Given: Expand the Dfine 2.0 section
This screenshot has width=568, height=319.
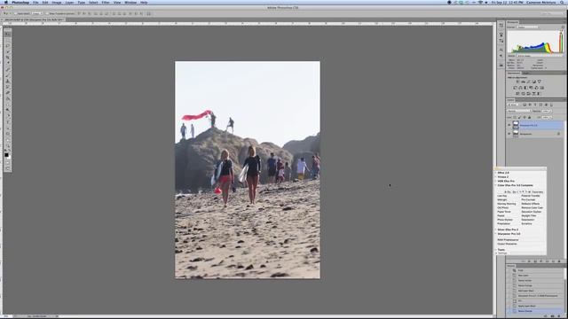Looking at the screenshot, I should click(x=495, y=173).
